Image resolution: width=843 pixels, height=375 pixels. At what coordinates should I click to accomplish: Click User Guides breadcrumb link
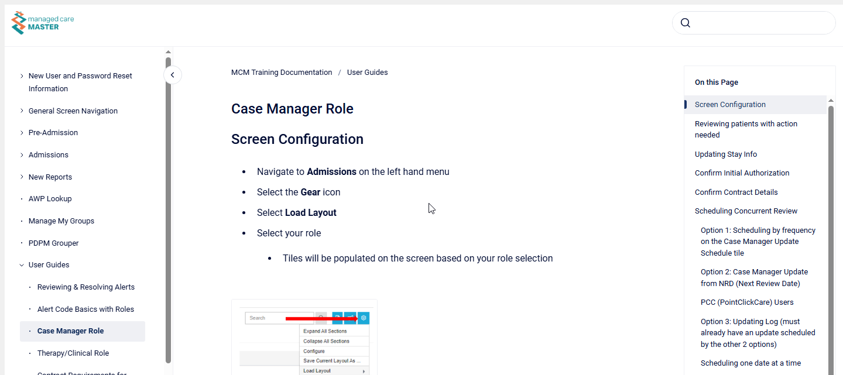tap(368, 73)
